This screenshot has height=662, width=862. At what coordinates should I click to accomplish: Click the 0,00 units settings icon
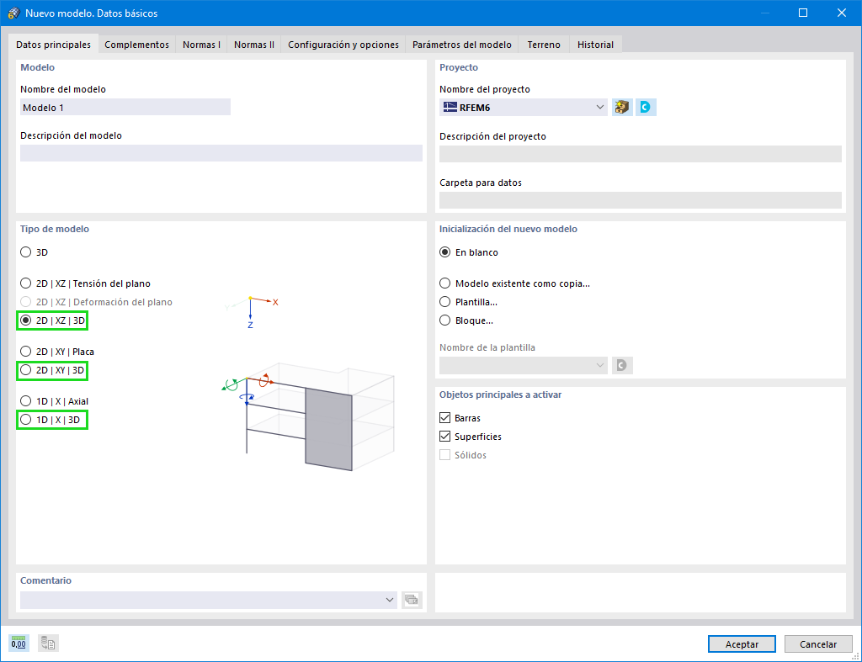[18, 643]
